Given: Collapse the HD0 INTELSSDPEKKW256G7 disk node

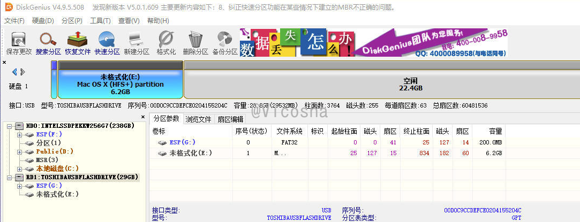Looking at the screenshot, I should [10, 126].
